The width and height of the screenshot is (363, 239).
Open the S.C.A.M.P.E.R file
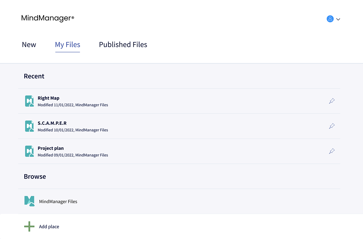179,126
